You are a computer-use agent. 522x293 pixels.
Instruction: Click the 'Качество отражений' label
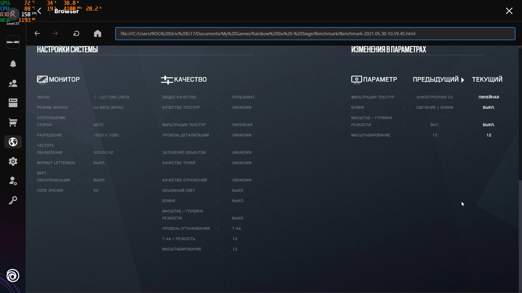click(x=185, y=180)
